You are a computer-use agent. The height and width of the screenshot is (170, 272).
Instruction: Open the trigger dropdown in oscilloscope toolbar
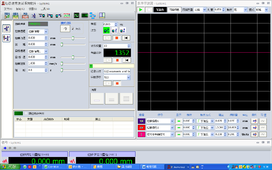tap(245, 10)
